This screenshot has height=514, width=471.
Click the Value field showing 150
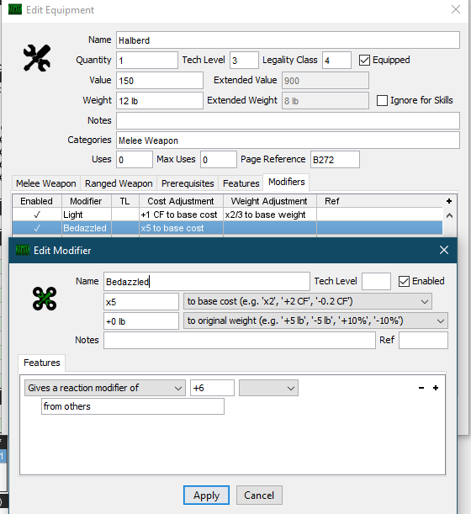point(160,81)
